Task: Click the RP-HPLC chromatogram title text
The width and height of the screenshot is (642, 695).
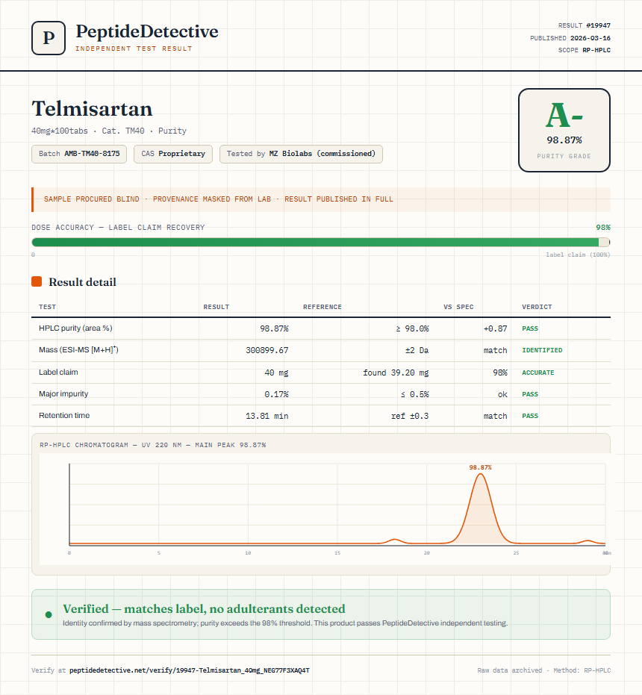Action: tap(152, 445)
